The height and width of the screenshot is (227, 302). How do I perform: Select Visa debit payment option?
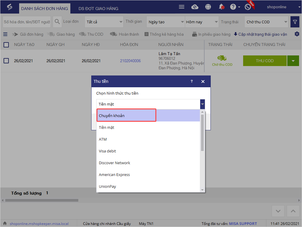[148, 151]
